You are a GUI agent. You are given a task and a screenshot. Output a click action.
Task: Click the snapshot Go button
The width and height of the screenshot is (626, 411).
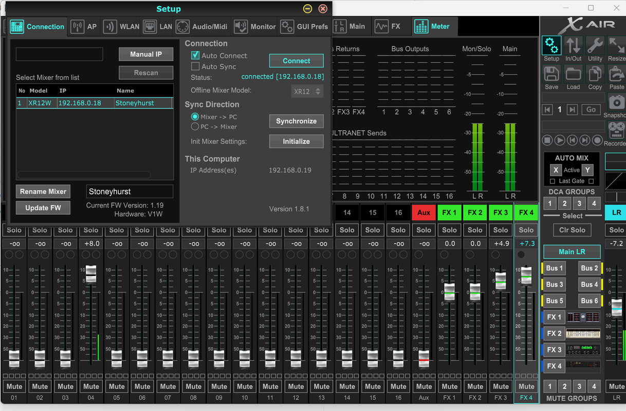tap(591, 109)
